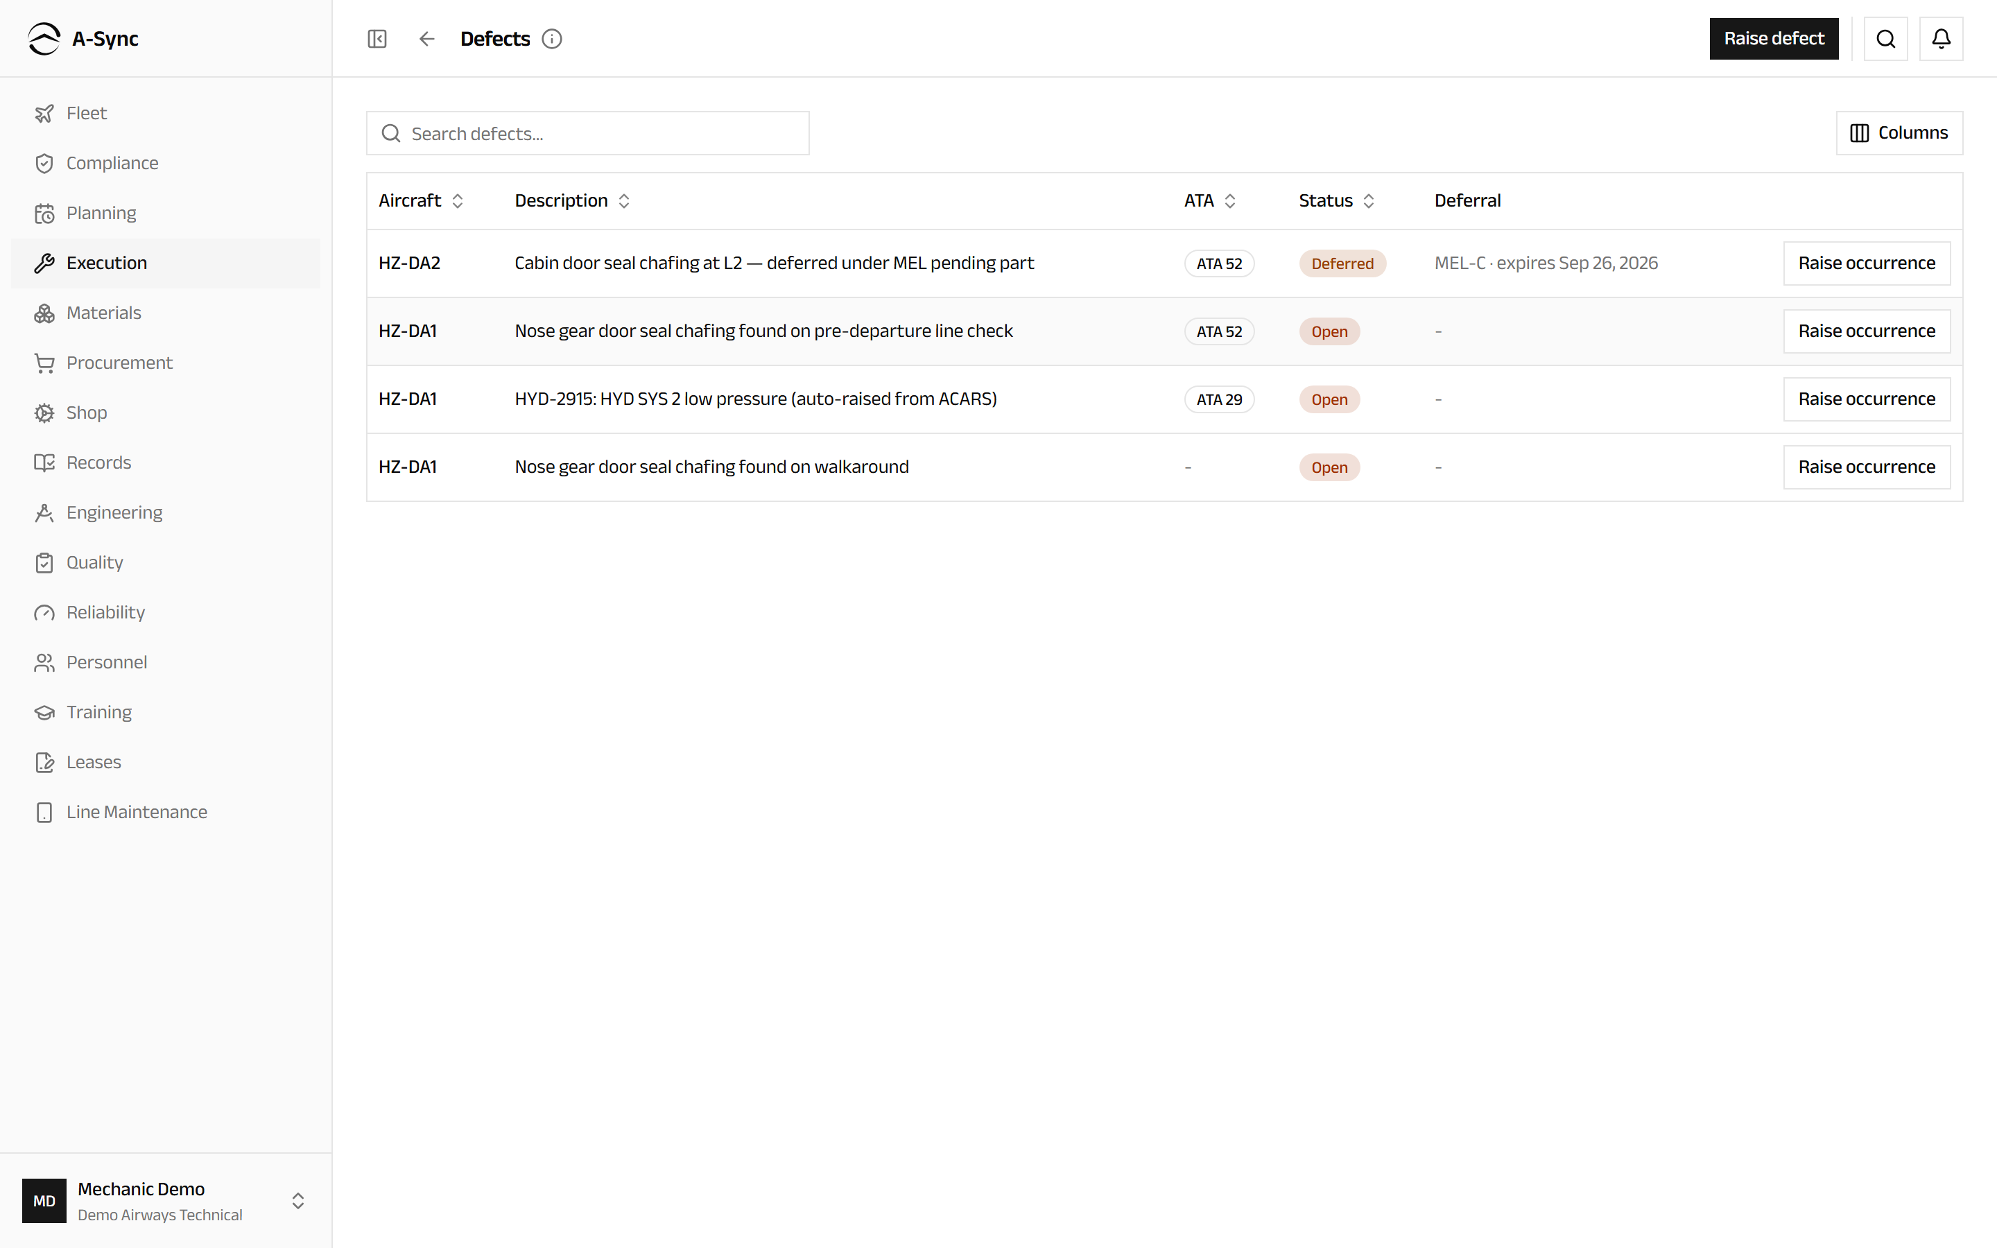The width and height of the screenshot is (1997, 1248).
Task: Open the Defects info icon
Action: point(552,39)
